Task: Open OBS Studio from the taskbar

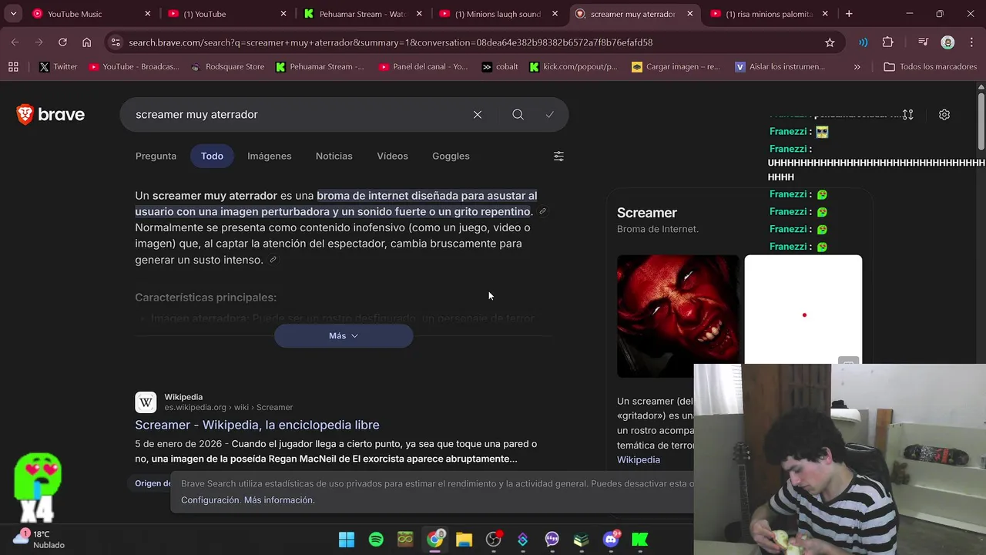Action: click(494, 540)
